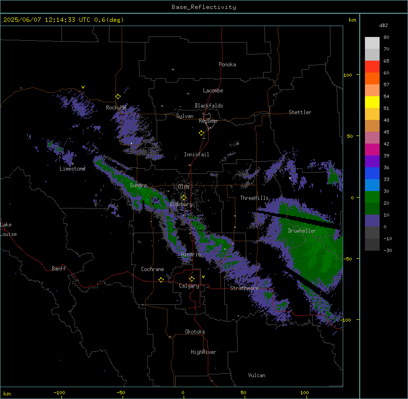
Task: Click the ThreeHills city label
Action: (255, 198)
